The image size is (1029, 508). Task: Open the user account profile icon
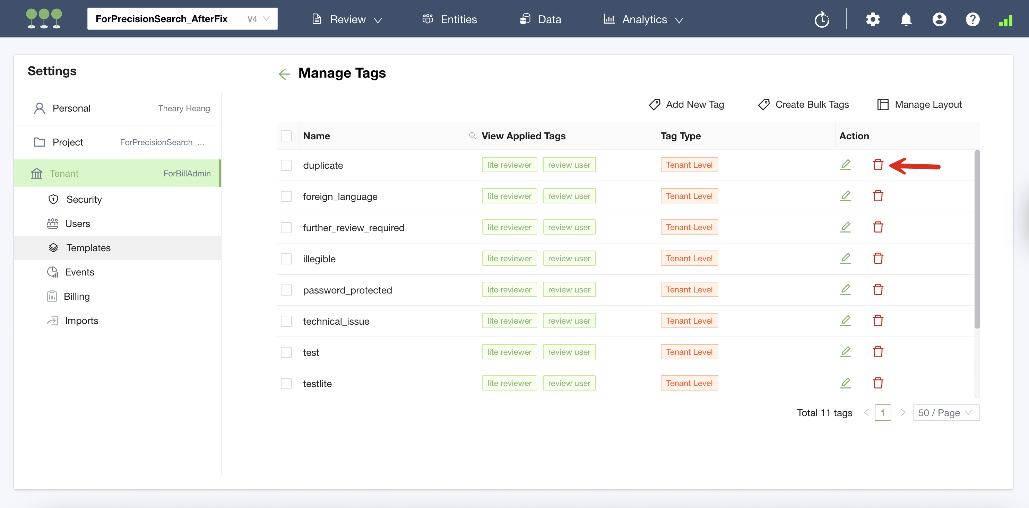click(x=939, y=19)
